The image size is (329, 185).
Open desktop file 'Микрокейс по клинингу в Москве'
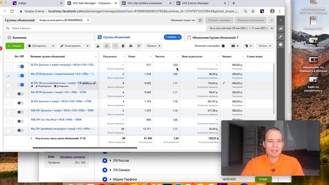[x=313, y=65]
